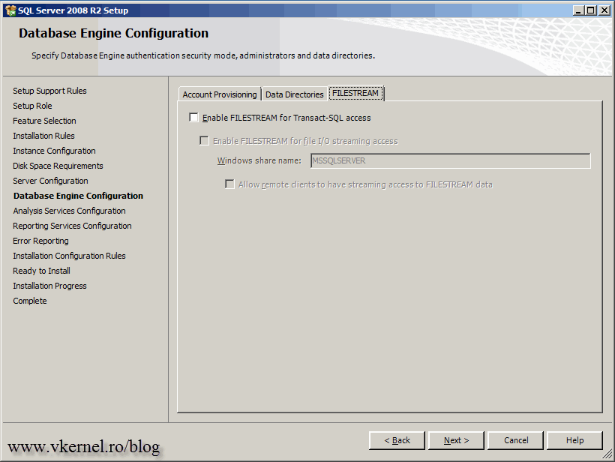Minimize the setup window
Viewport: 615px width, 462px height.
[x=578, y=10]
